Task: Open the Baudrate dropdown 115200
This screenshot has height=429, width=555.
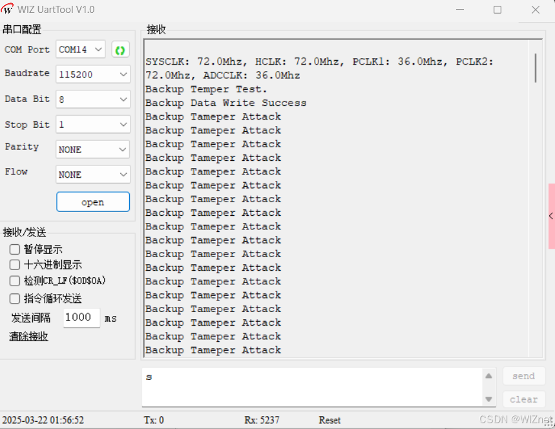Action: [x=93, y=74]
